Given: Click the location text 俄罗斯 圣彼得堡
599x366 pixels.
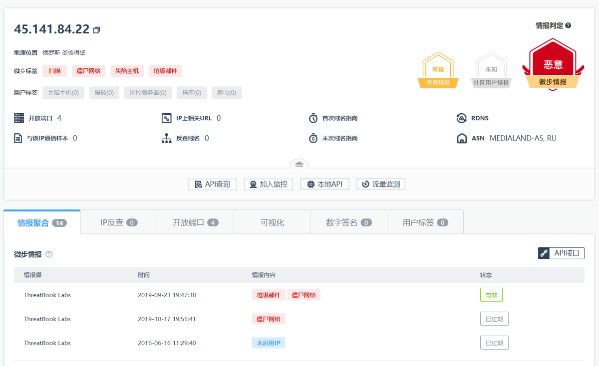Looking at the screenshot, I should pos(64,52).
